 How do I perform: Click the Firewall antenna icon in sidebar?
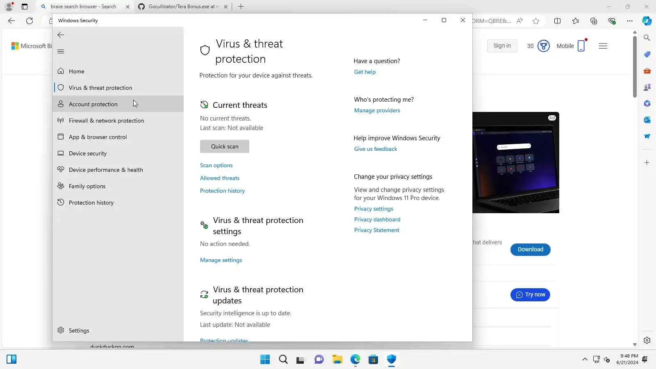[x=61, y=120]
